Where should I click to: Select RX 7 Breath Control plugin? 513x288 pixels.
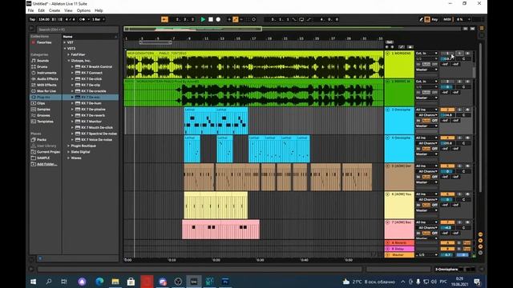pyautogui.click(x=96, y=66)
